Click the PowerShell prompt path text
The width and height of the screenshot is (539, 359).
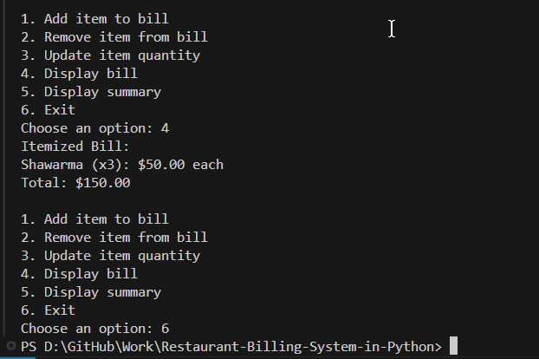[231, 347]
